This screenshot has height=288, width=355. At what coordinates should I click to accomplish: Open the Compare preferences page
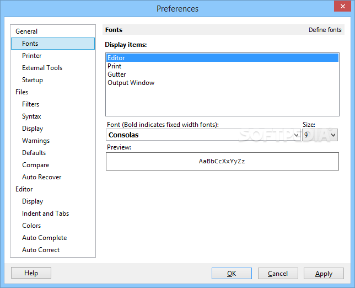pyautogui.click(x=35, y=165)
